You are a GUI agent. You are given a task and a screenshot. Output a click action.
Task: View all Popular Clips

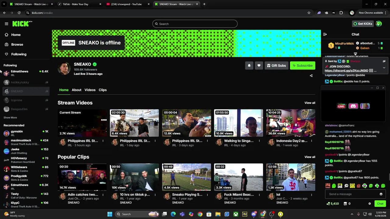tap(310, 157)
